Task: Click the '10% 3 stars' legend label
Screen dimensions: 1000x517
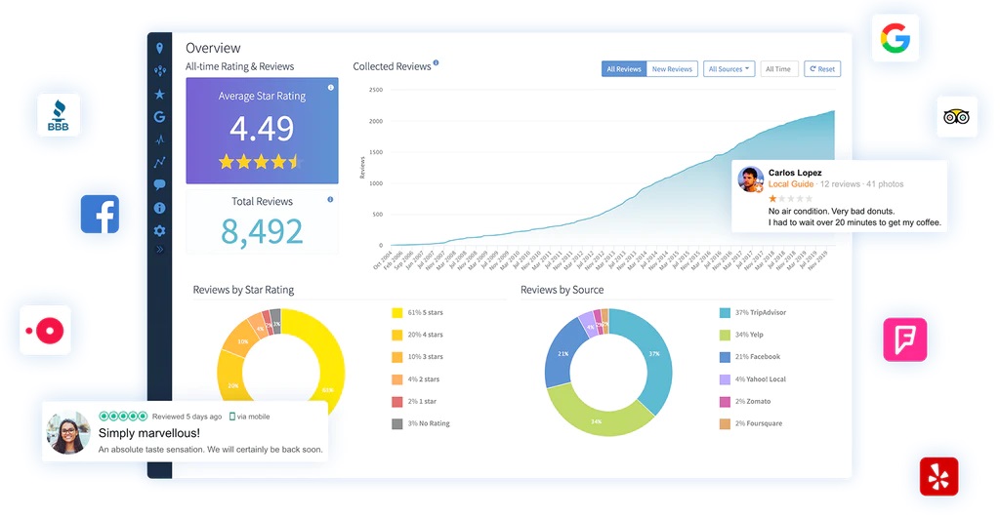Action: tap(426, 357)
